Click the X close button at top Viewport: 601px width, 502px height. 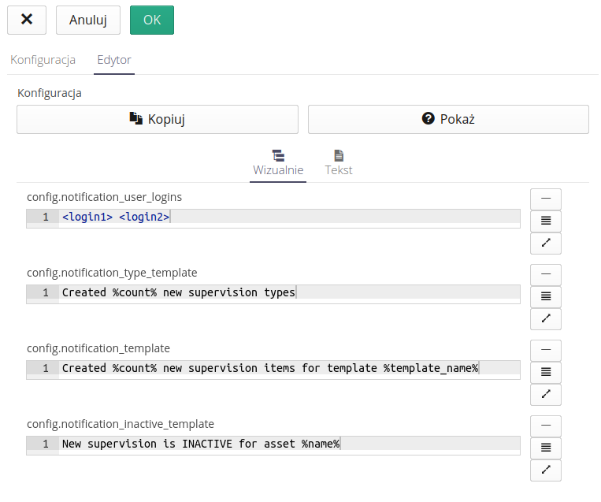click(27, 20)
